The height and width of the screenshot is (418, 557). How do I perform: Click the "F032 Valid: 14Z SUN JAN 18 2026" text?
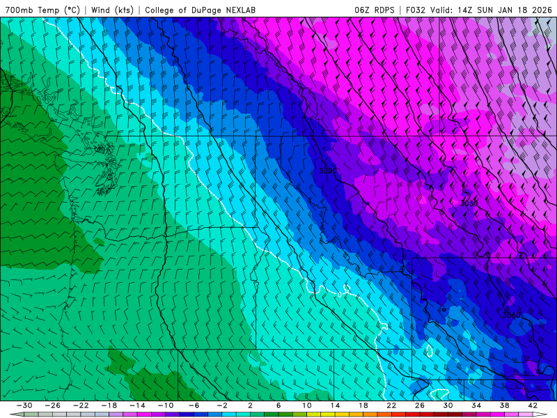pyautogui.click(x=479, y=10)
